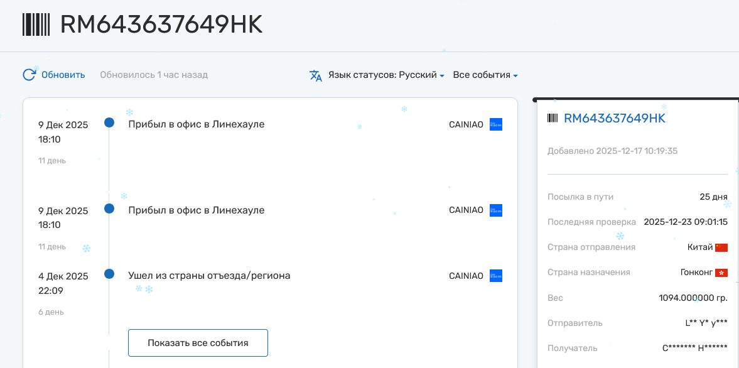Viewport: 739px width, 368px height.
Task: Click the weight value 1094.000000 гр.
Action: (693, 298)
